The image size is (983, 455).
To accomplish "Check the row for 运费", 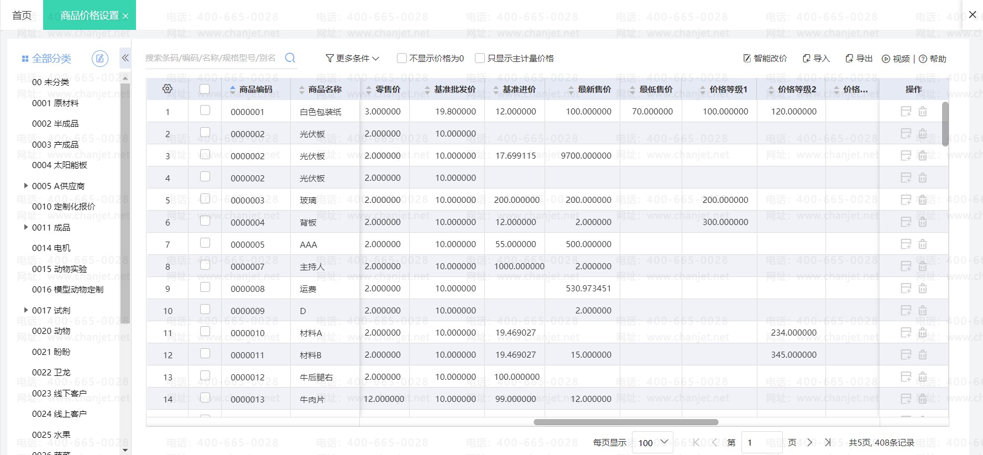I will [205, 287].
